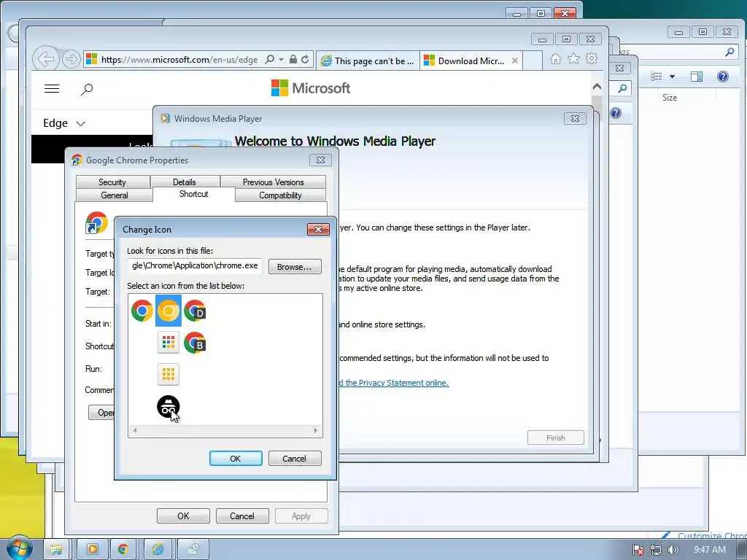This screenshot has height=560, width=747.
Task: Open the Windows Start menu
Action: [x=18, y=548]
